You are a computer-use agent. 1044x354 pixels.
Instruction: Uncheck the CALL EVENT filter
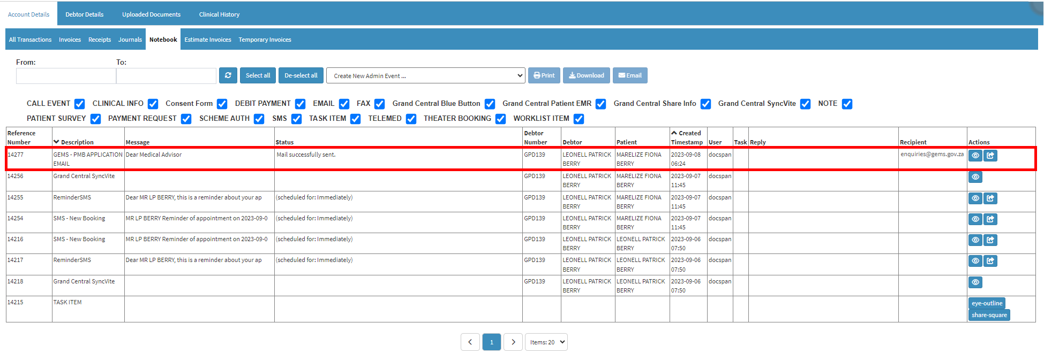79,104
